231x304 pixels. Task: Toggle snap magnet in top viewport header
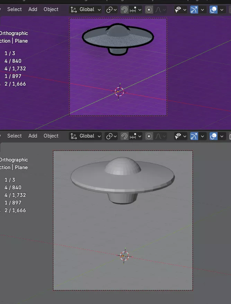pyautogui.click(x=124, y=10)
